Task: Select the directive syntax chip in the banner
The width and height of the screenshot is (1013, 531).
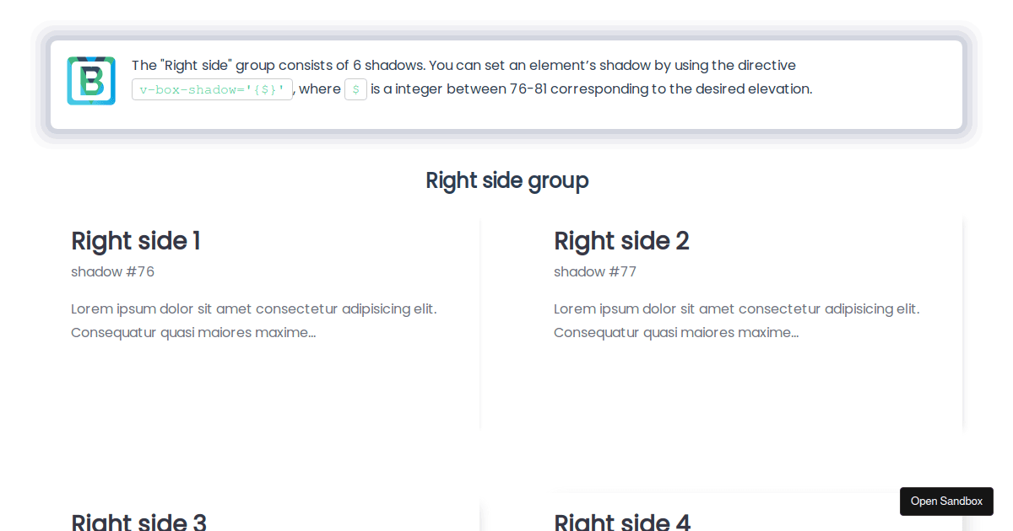Action: click(x=211, y=88)
